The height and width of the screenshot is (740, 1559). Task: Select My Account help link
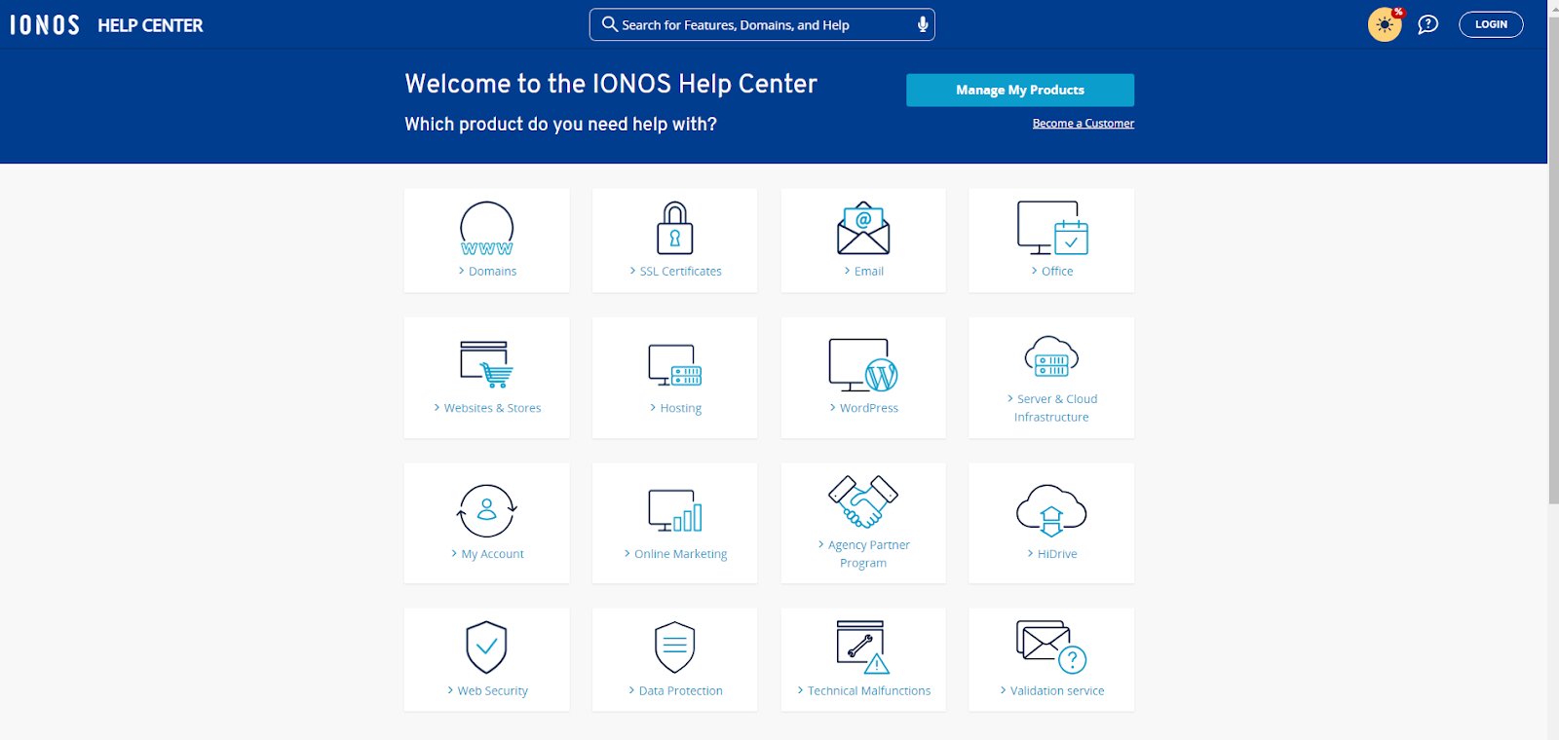coord(487,554)
